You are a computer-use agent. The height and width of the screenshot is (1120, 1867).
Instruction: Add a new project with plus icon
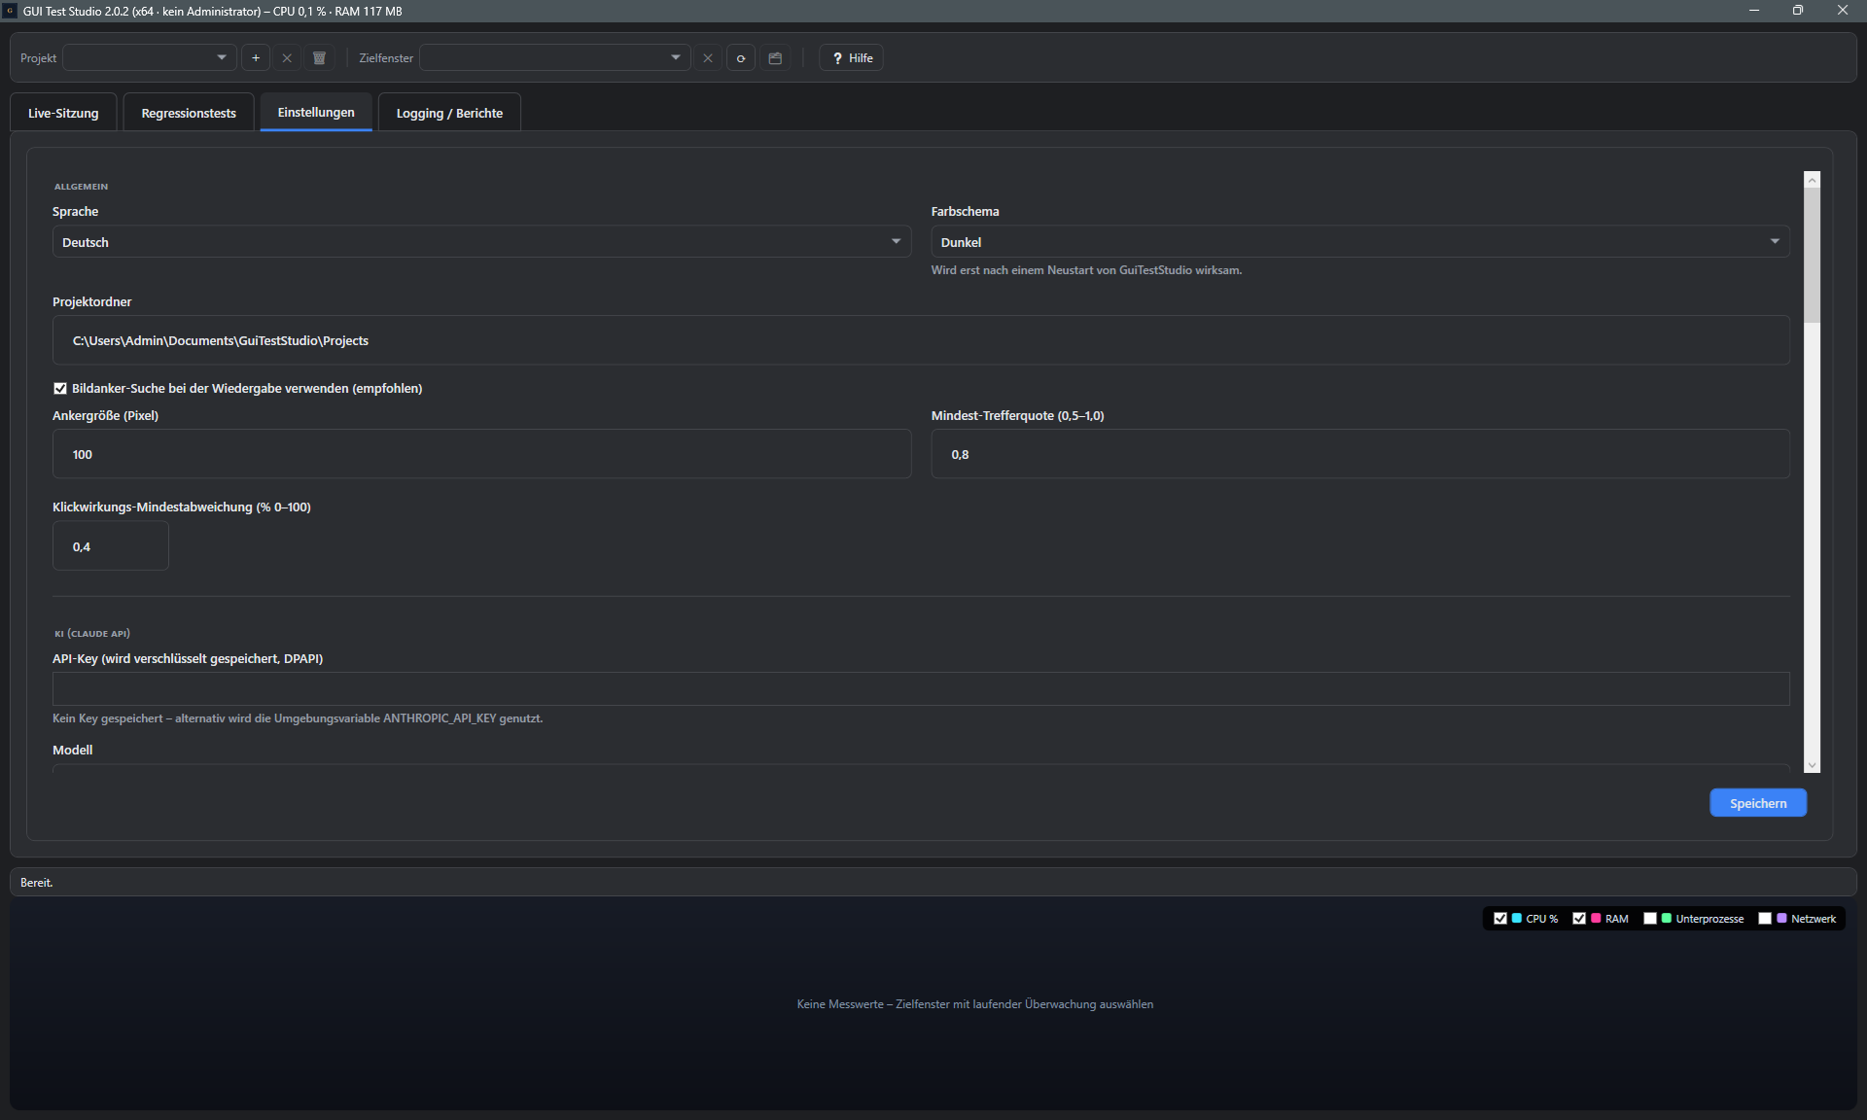(x=256, y=58)
